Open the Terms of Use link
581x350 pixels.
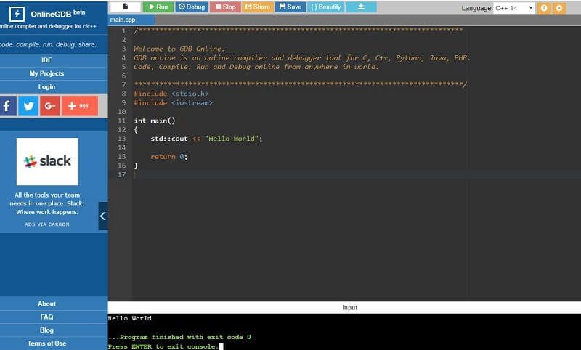point(46,343)
